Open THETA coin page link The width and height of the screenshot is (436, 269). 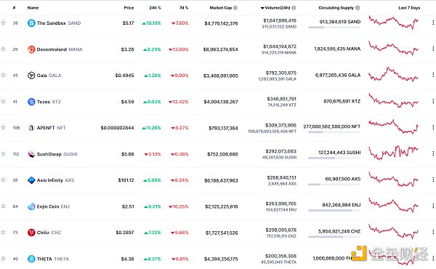pyautogui.click(x=53, y=259)
